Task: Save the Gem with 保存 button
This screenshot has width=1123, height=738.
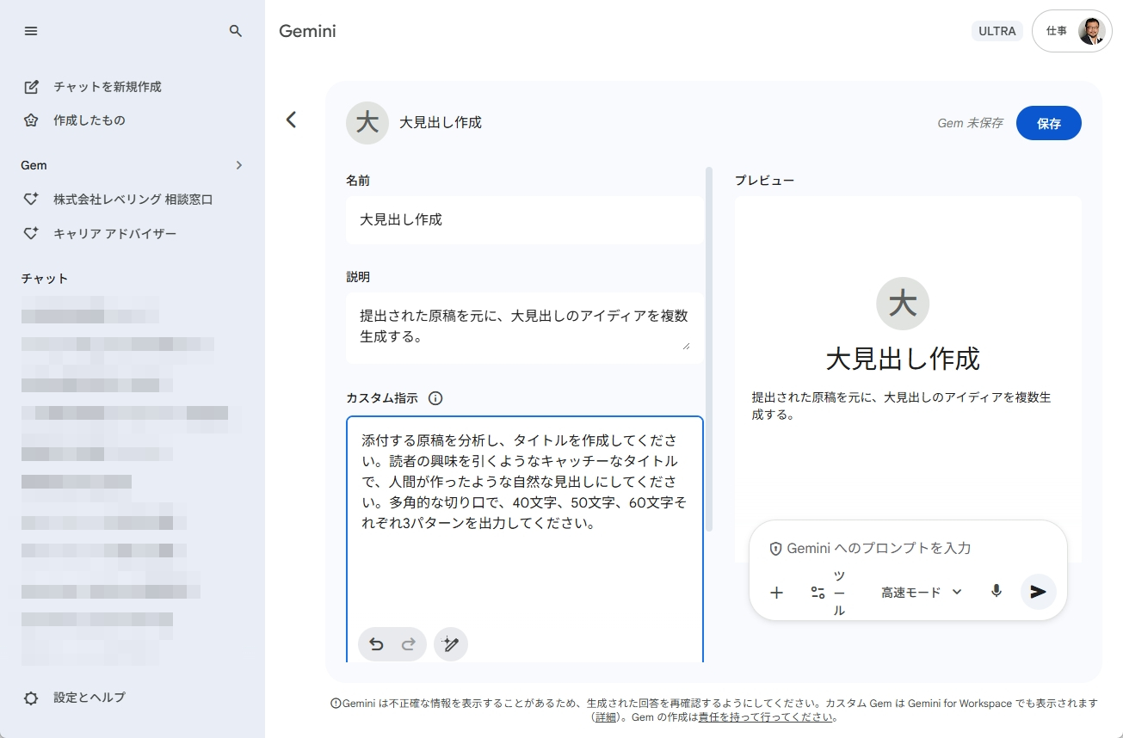Action: [x=1049, y=123]
